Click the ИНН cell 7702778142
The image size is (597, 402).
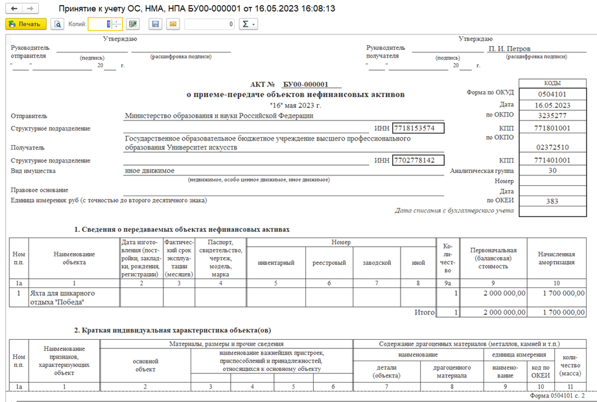418,160
